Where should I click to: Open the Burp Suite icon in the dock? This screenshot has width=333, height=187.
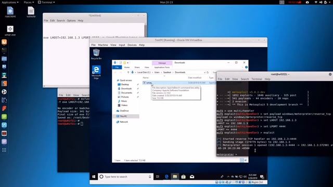(4, 84)
